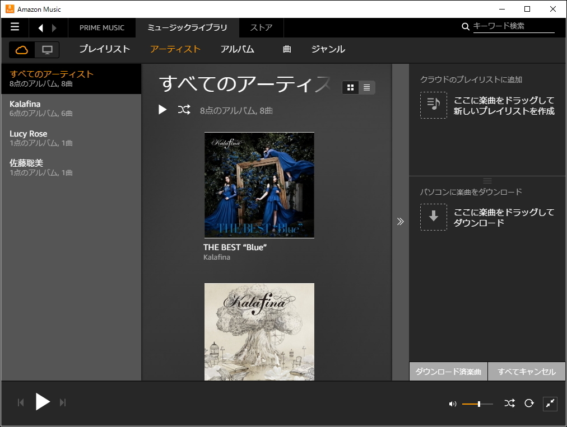Open the hamburger menu
The image size is (567, 427).
(15, 27)
